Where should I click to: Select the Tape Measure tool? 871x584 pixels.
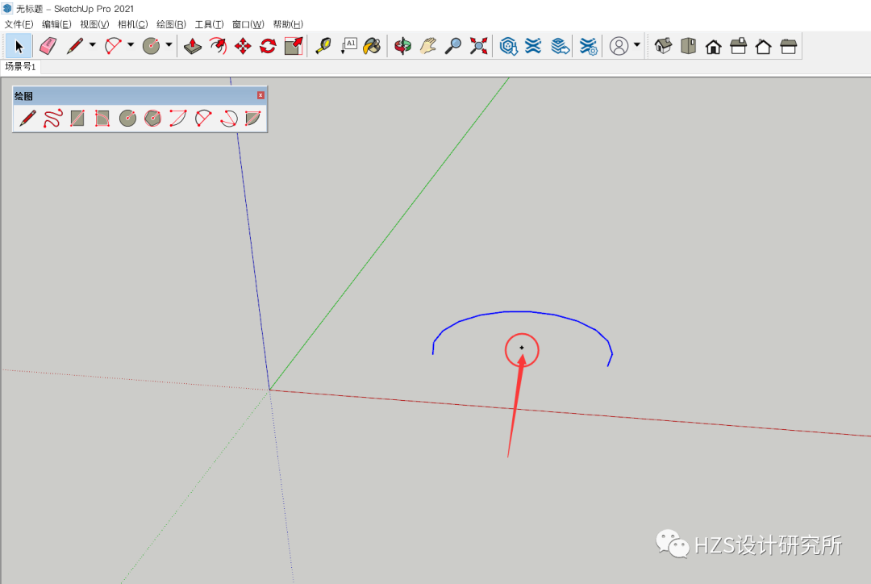coord(323,46)
